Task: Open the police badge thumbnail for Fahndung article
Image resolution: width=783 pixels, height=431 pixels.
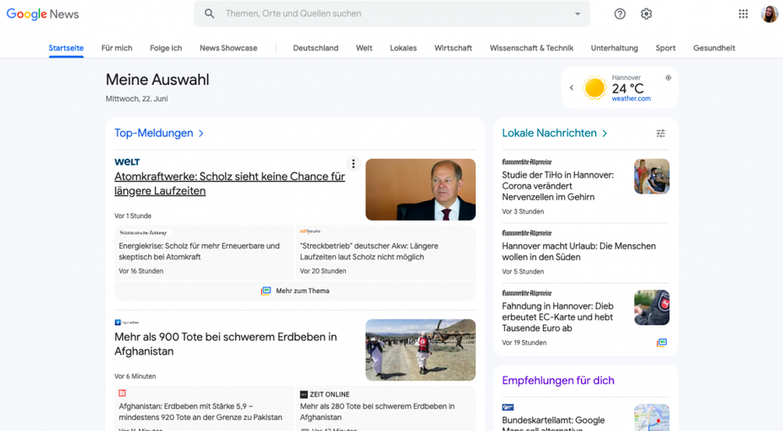Action: [652, 307]
